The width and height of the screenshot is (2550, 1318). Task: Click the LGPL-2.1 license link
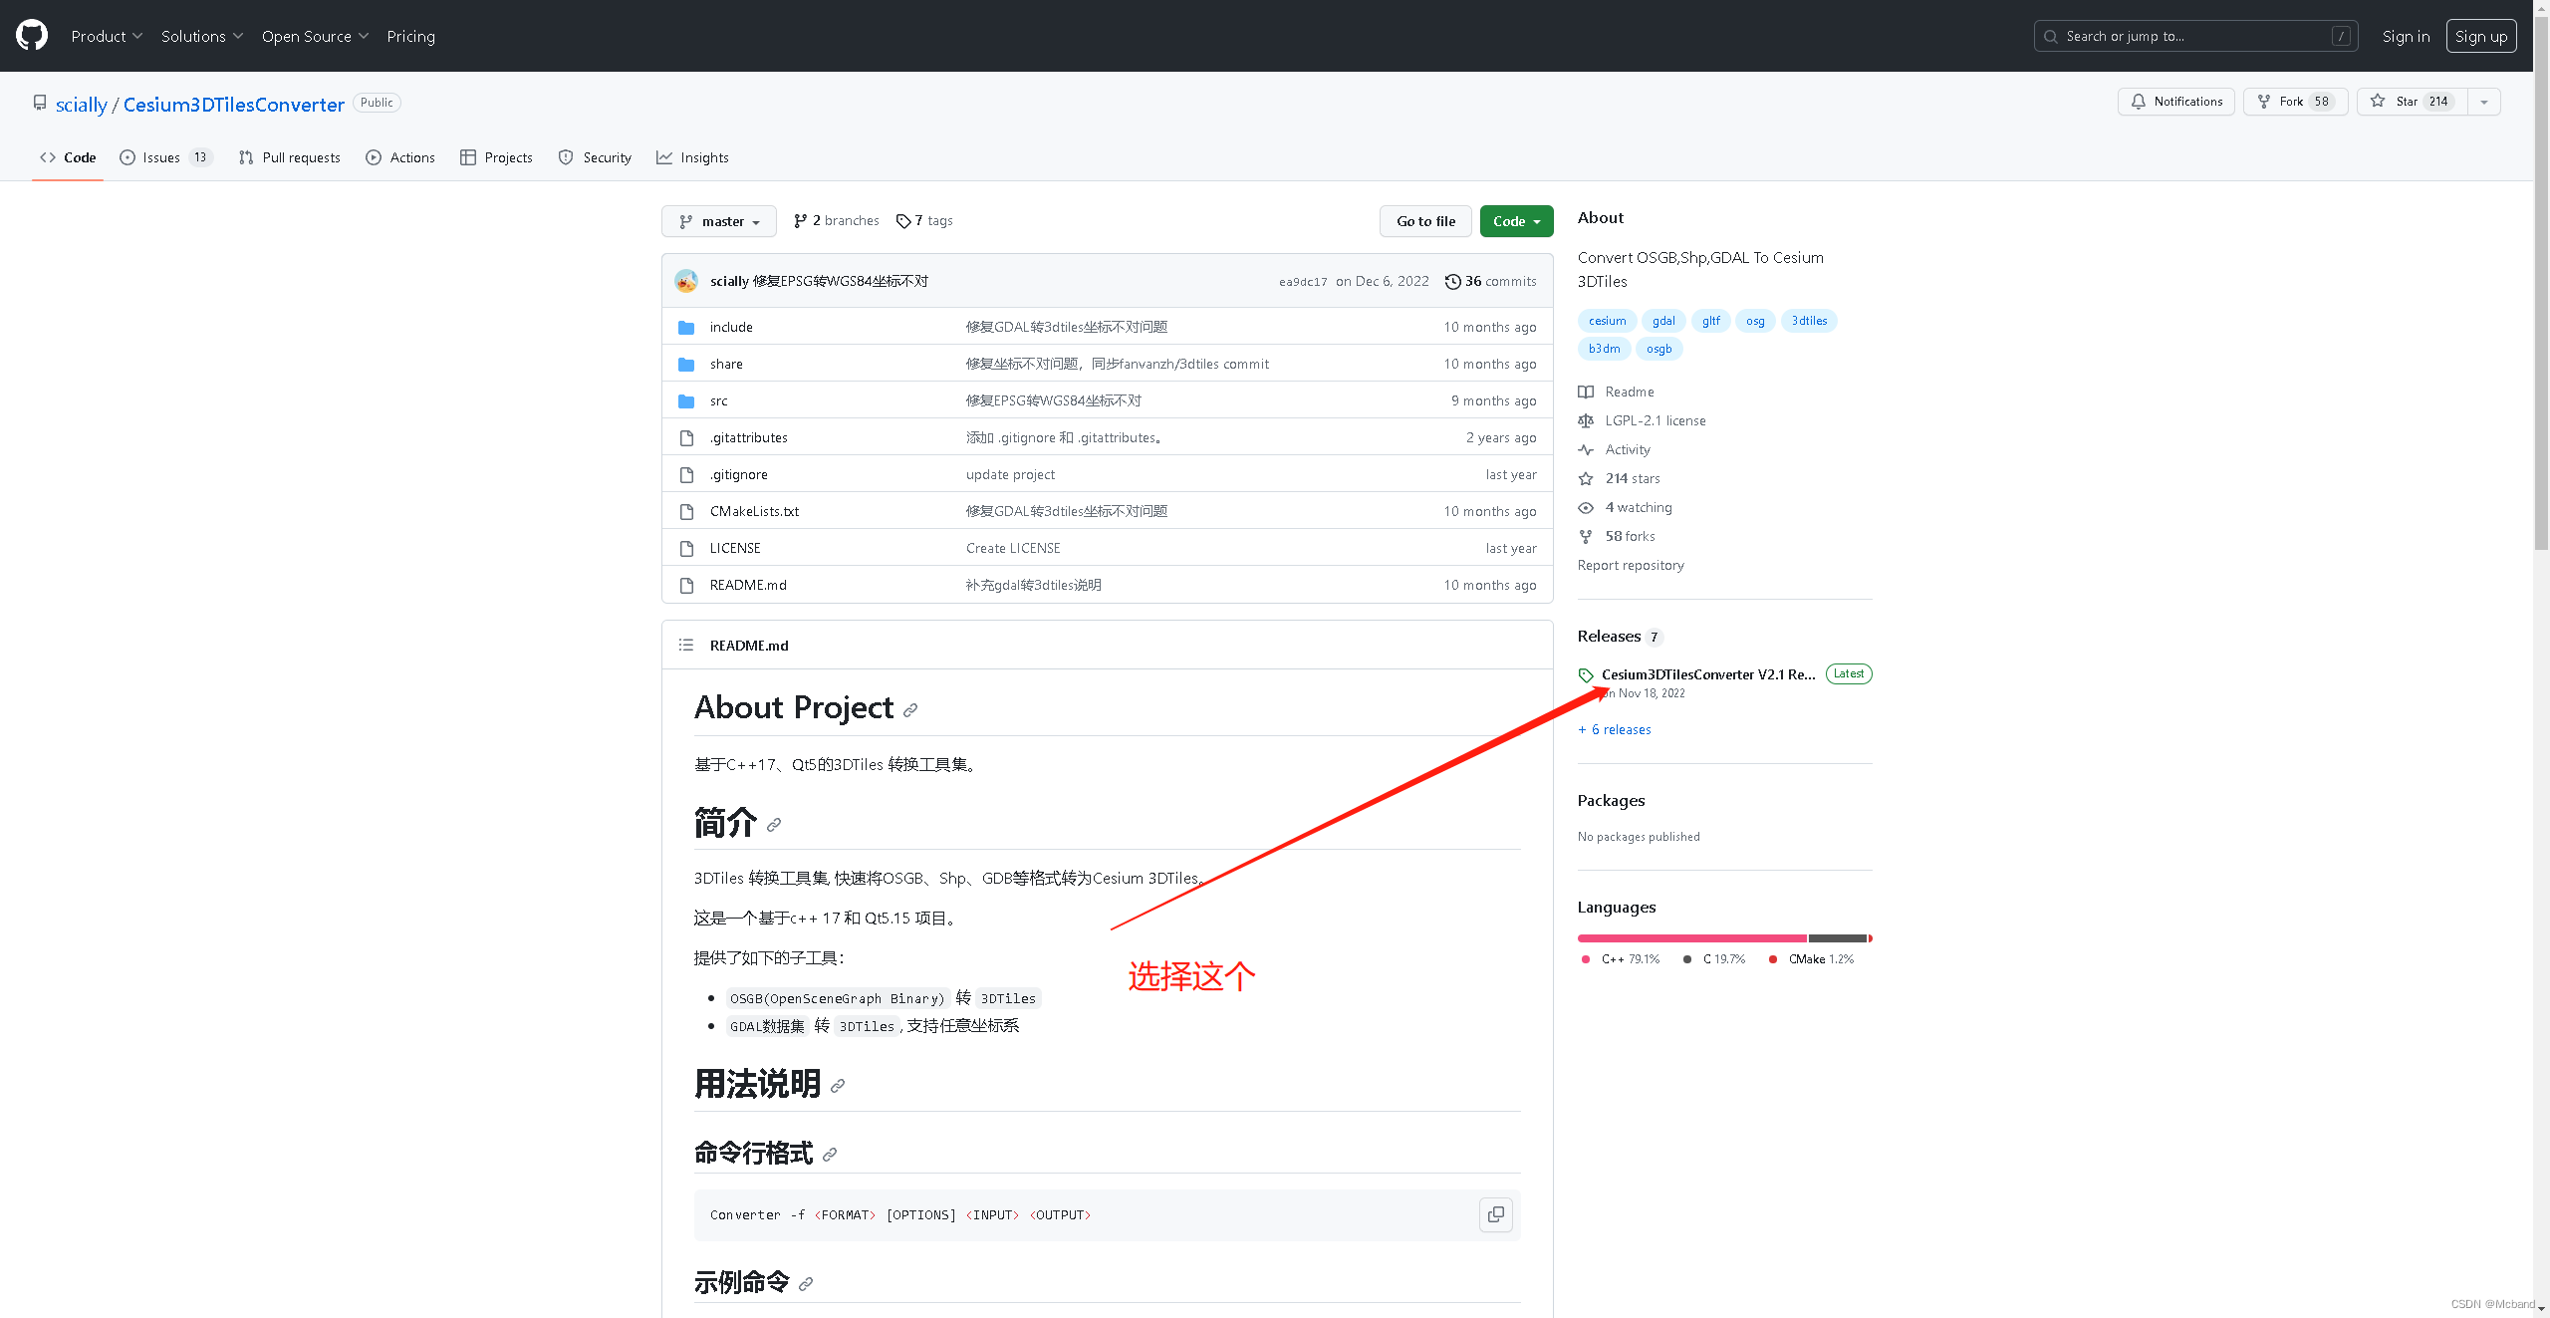tap(1653, 420)
